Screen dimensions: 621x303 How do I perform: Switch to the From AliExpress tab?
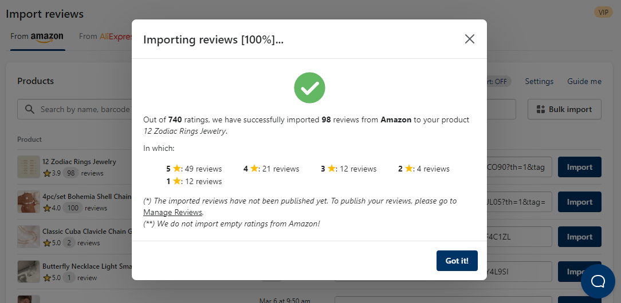click(x=105, y=37)
